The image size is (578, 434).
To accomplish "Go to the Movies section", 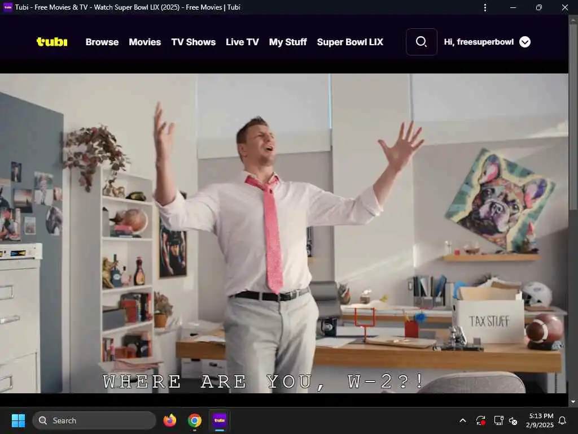I will click(145, 42).
